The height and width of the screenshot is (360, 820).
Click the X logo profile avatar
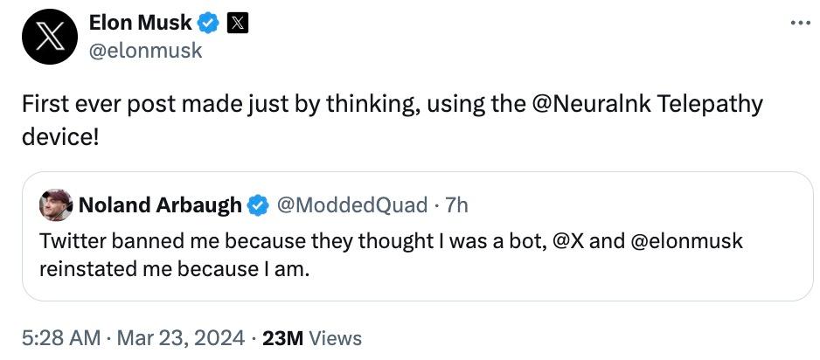click(51, 38)
